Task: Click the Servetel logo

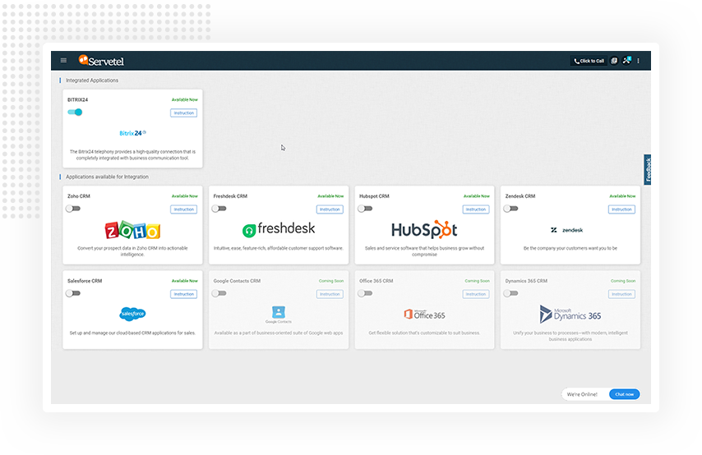Action: pos(101,61)
